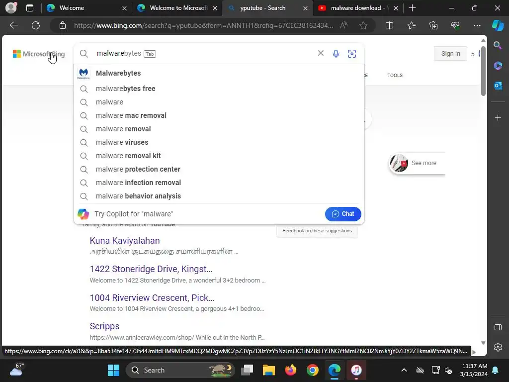Viewport: 509px width, 382px height.
Task: Click the Microsoft Bing logo
Action: [39, 54]
